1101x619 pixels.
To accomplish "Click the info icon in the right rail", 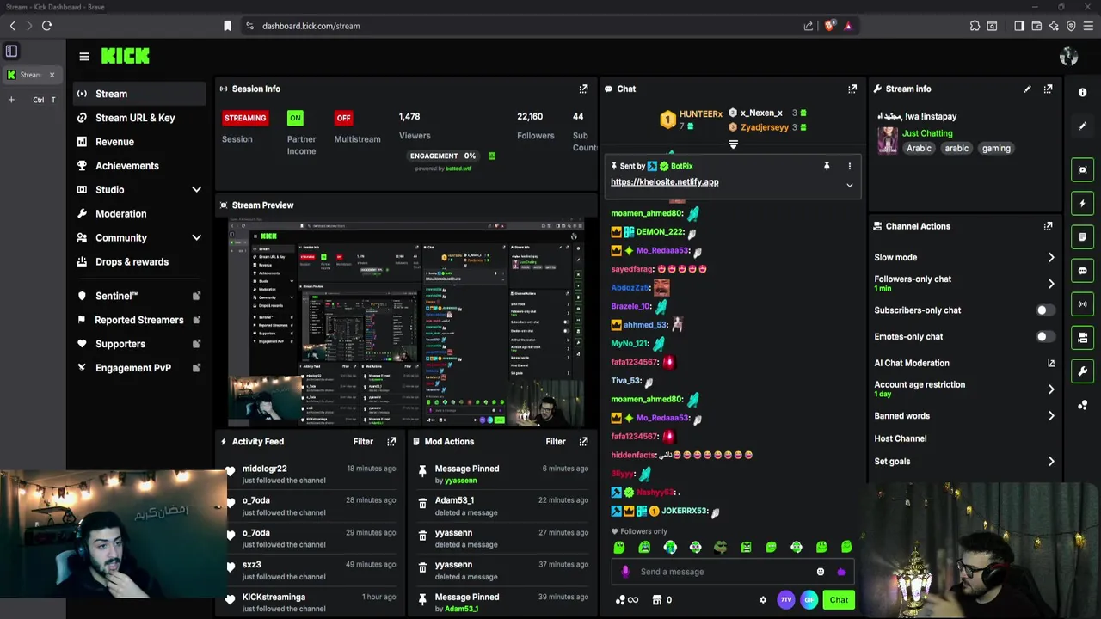I will click(x=1083, y=92).
